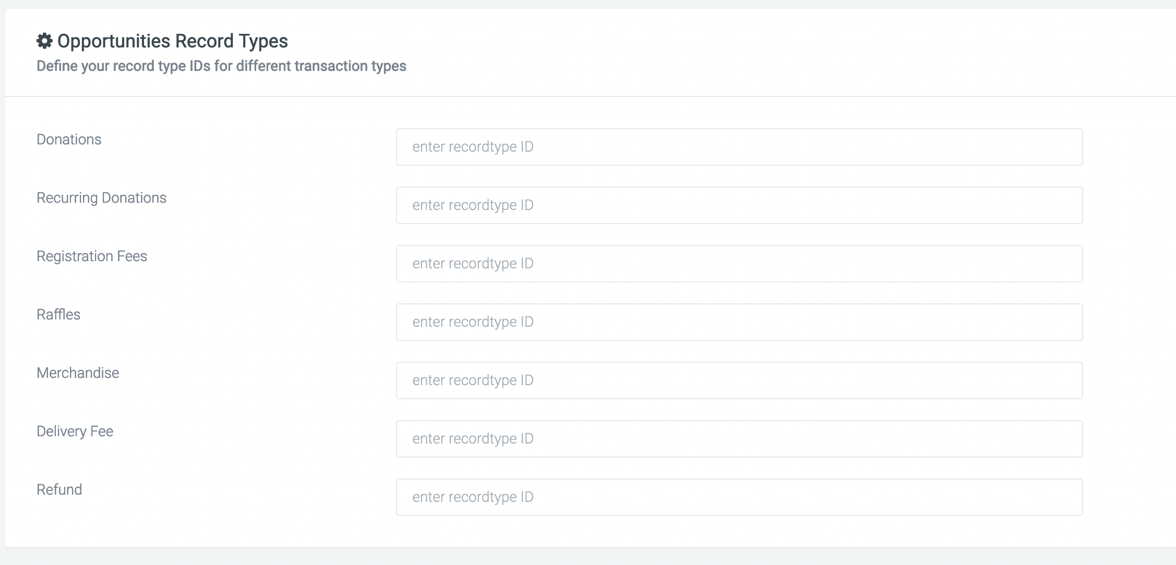Image resolution: width=1176 pixels, height=565 pixels.
Task: Click the Refund recordtype ID field
Action: (739, 497)
